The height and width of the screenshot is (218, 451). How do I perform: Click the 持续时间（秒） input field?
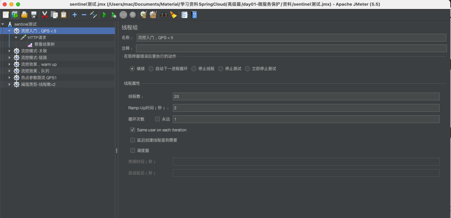[306, 161]
